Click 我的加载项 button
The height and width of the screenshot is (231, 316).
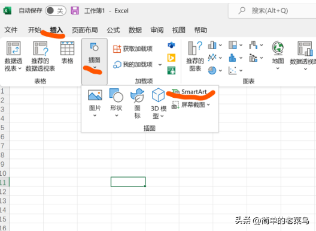pyautogui.click(x=133, y=65)
